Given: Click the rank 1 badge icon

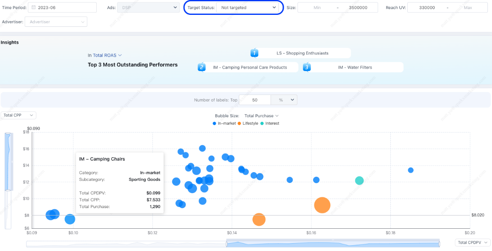Looking at the screenshot, I should click(x=254, y=53).
